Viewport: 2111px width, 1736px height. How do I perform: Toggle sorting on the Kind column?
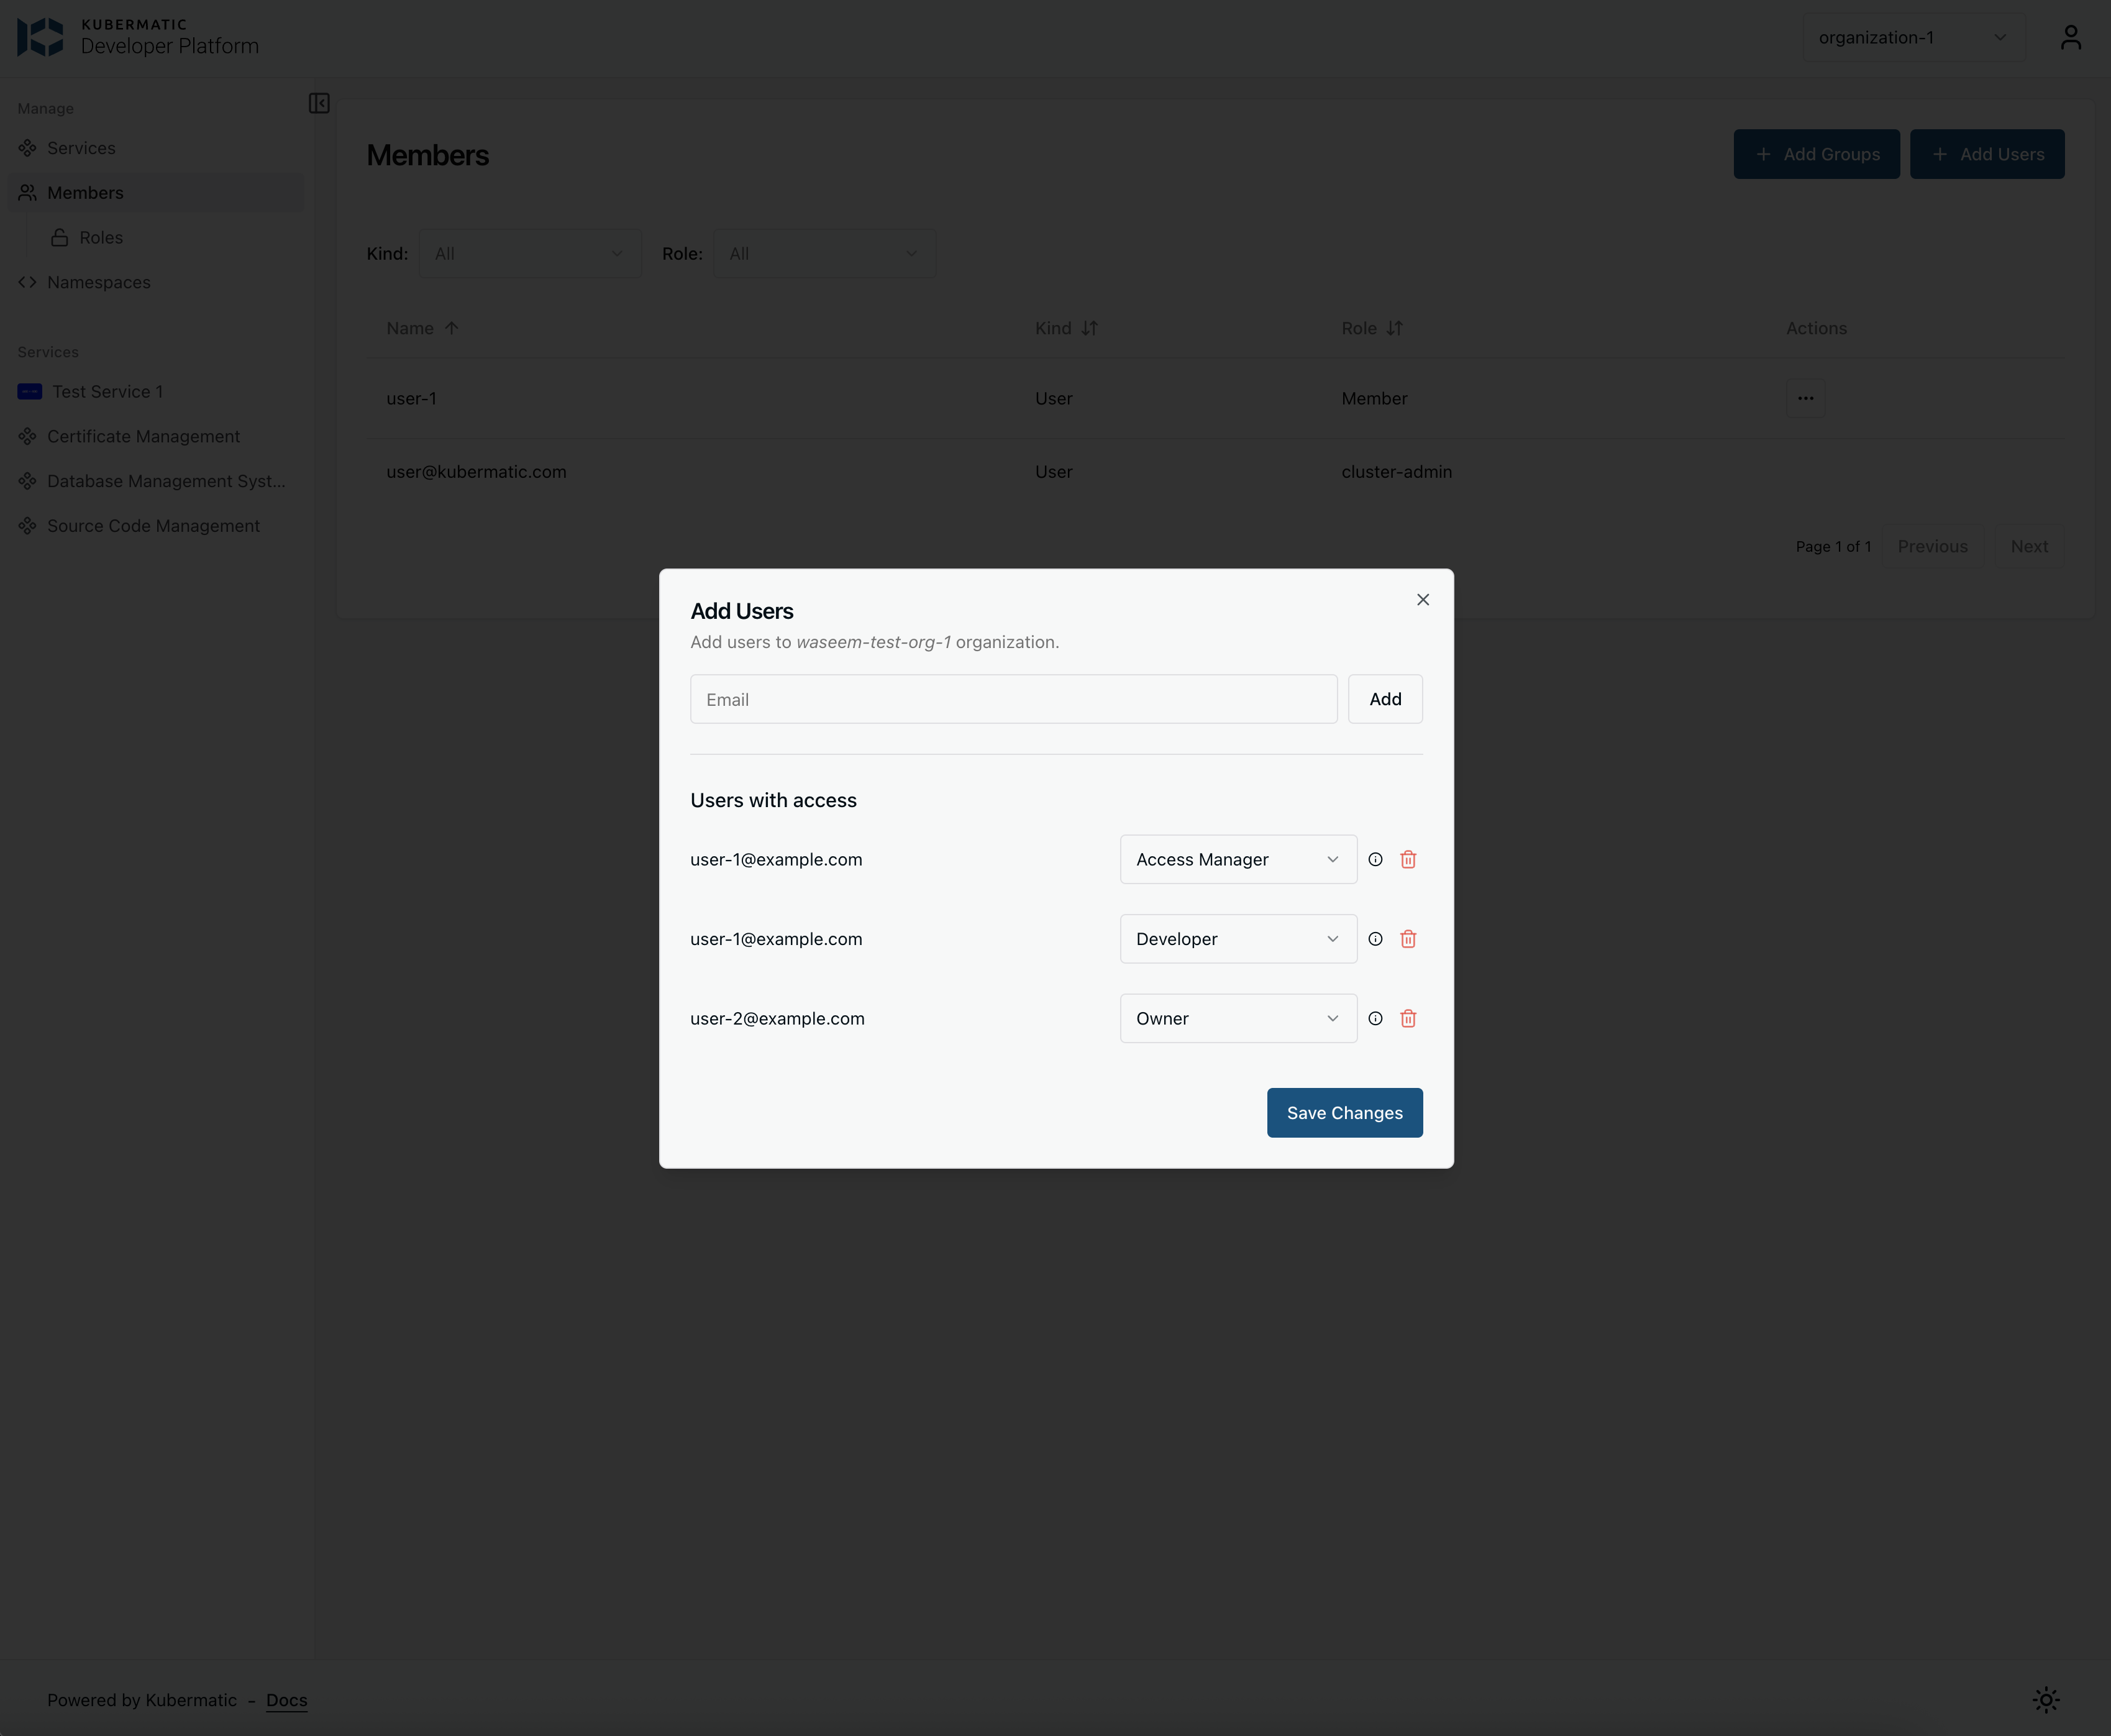tap(1089, 328)
